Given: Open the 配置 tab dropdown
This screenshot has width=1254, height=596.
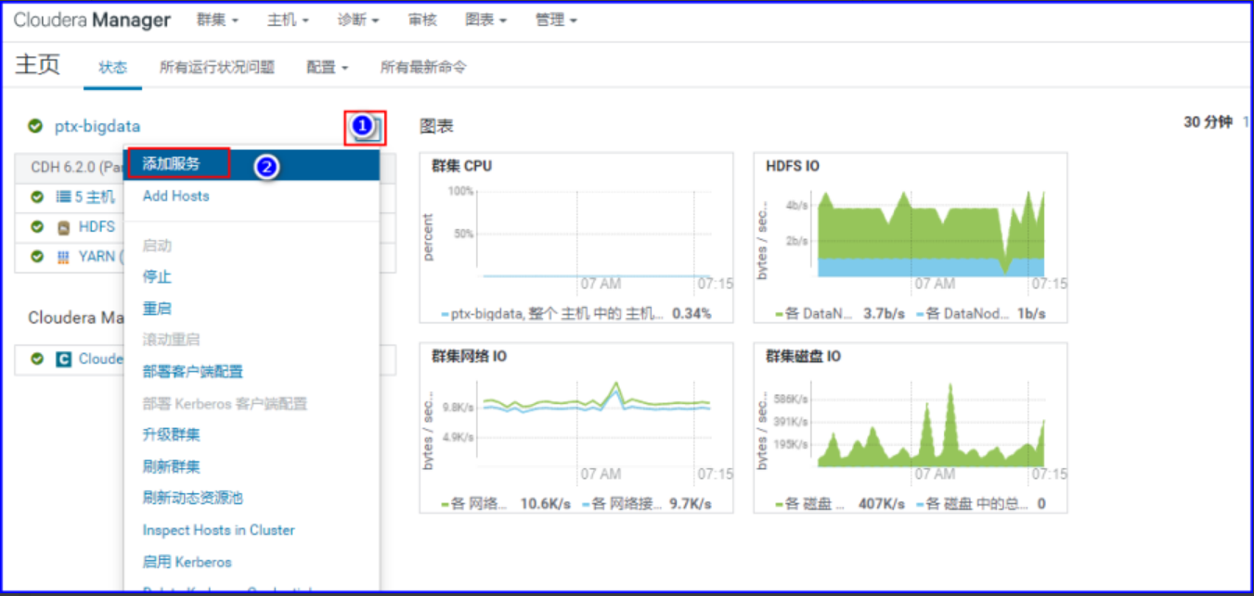Looking at the screenshot, I should (x=328, y=68).
